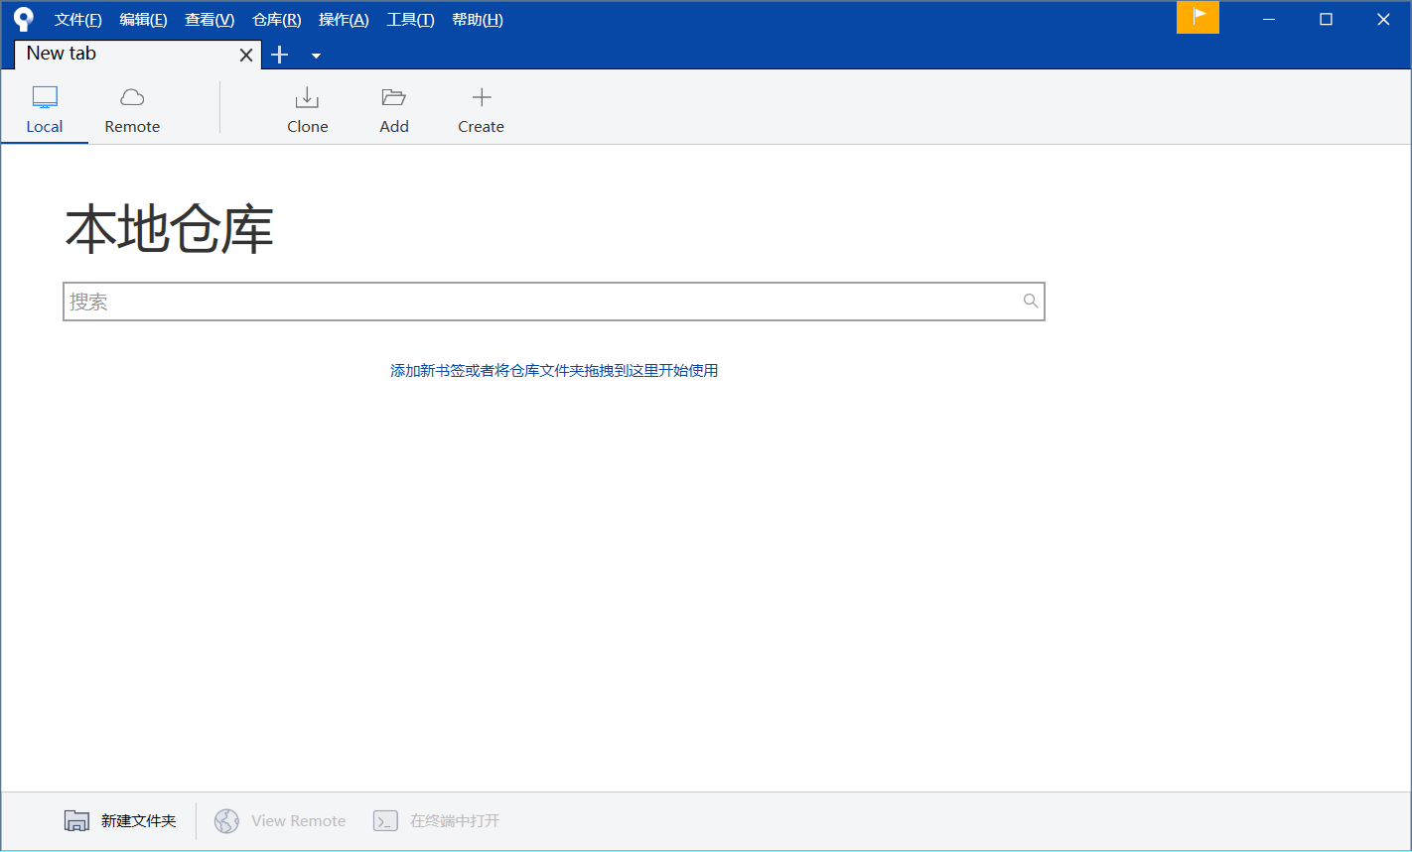Open the tab options dropdown arrow
The width and height of the screenshot is (1412, 852).
pyautogui.click(x=316, y=56)
